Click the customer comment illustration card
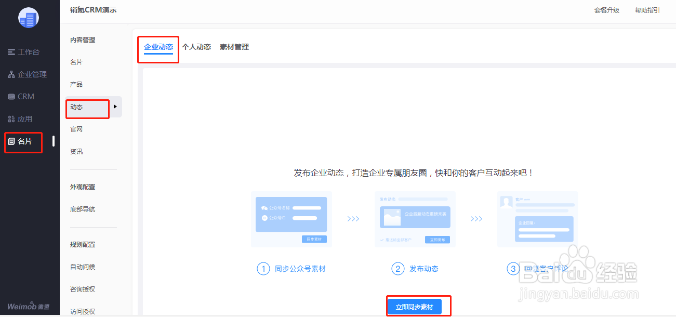Screen dimensions: 676x317 coord(538,219)
